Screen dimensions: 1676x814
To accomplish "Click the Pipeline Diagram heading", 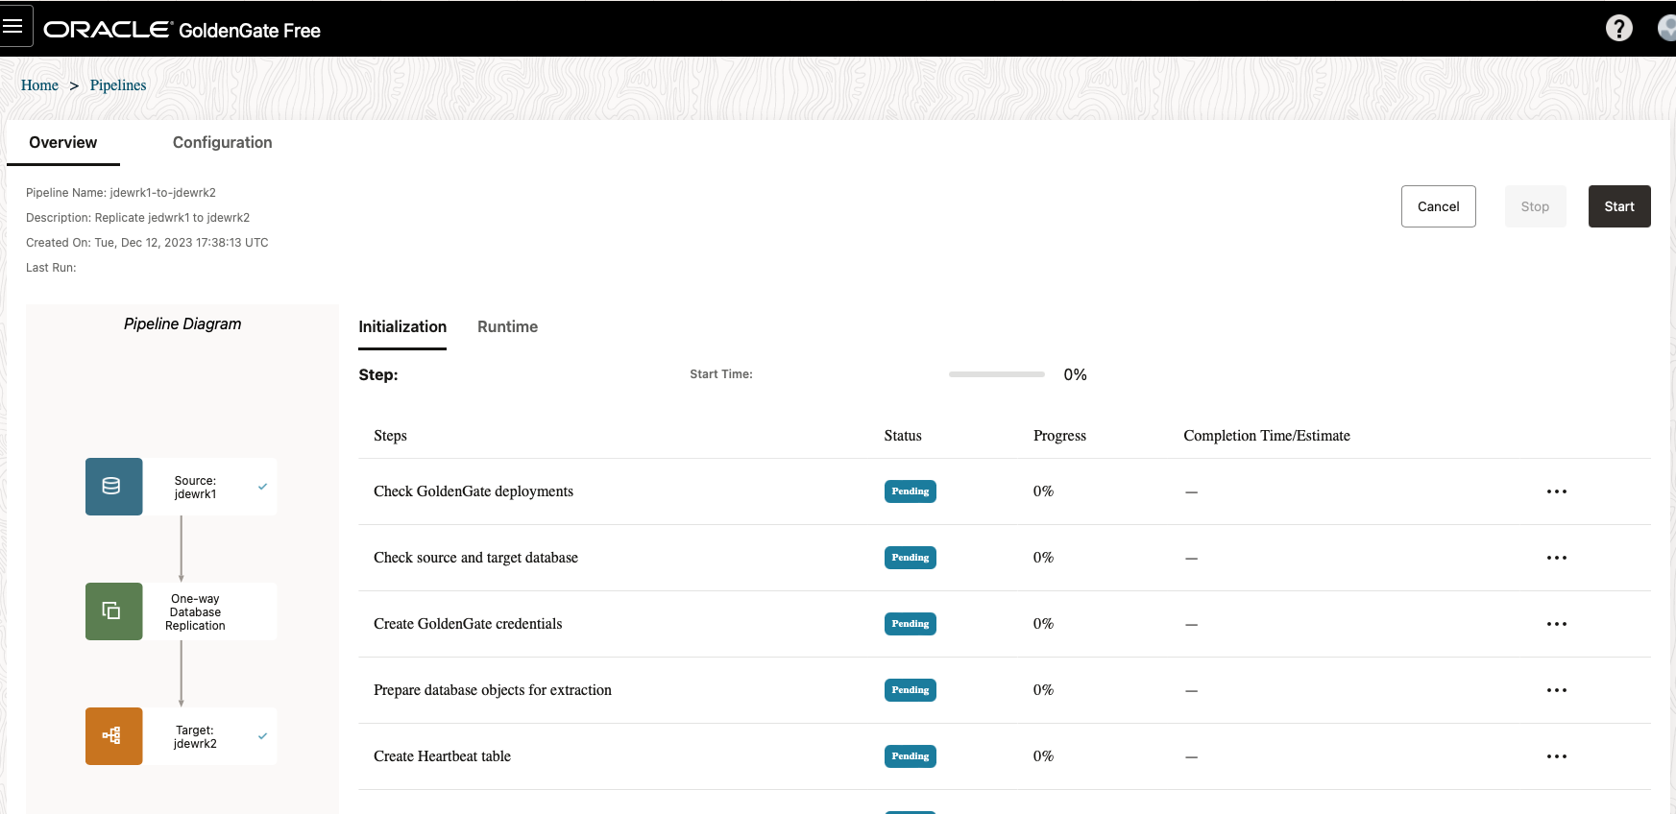I will (182, 324).
